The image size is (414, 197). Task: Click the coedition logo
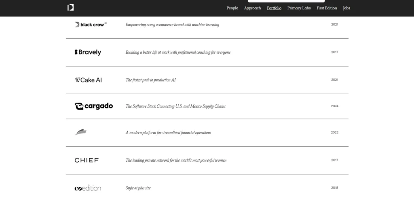(88, 188)
